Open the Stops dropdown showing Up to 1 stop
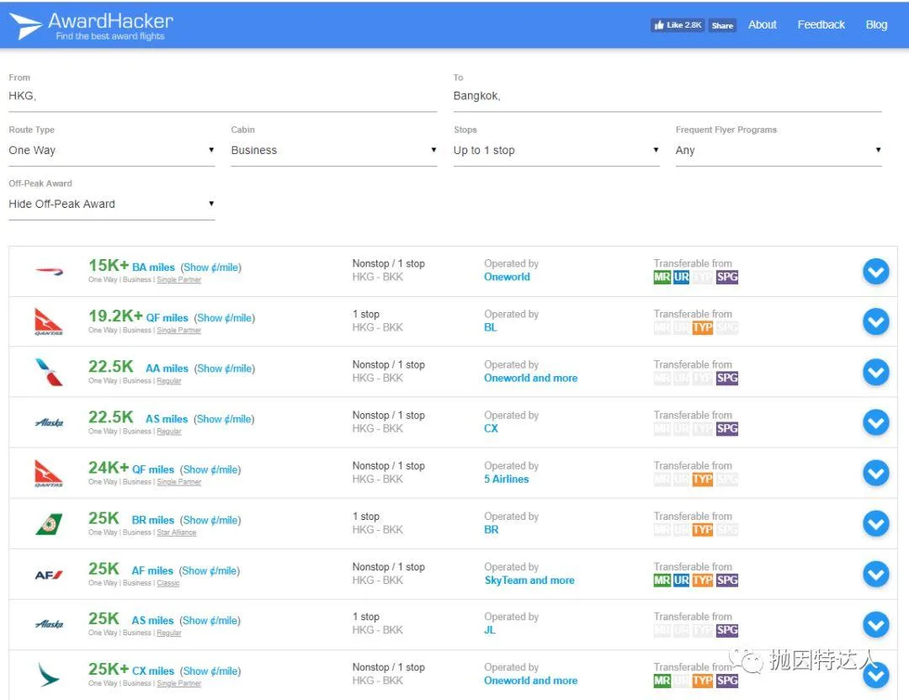Screen dimensions: 909x700 556,150
